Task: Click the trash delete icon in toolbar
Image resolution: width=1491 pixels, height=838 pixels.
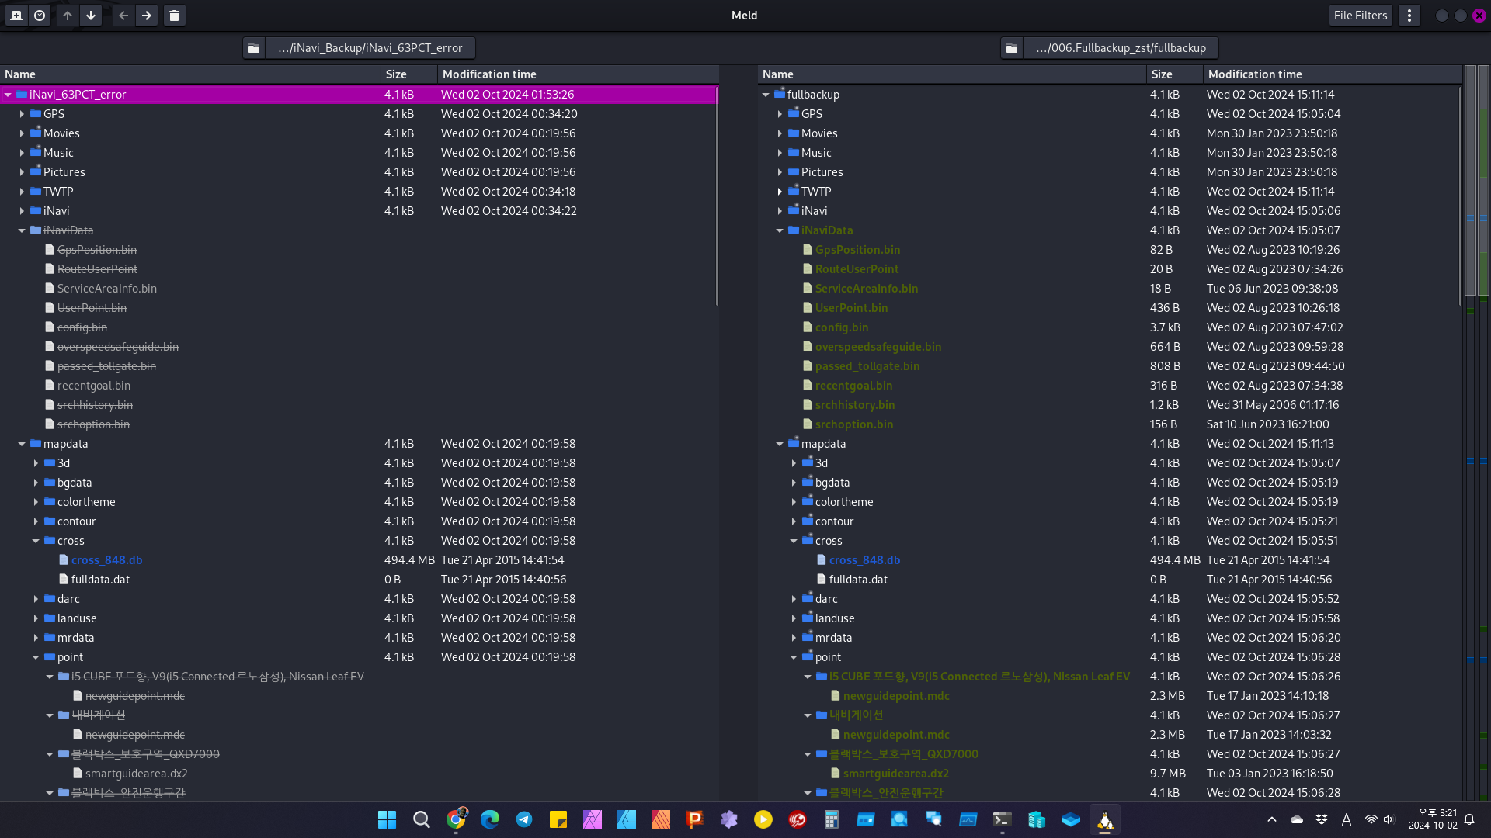Action: click(175, 16)
